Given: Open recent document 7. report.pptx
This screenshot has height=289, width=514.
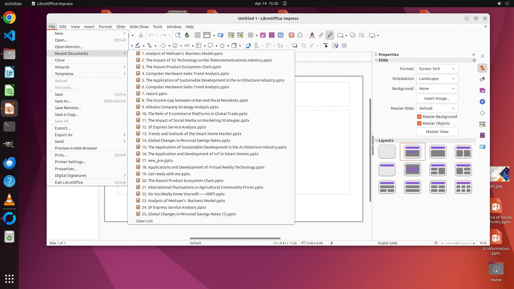Looking at the screenshot, I should [156, 94].
